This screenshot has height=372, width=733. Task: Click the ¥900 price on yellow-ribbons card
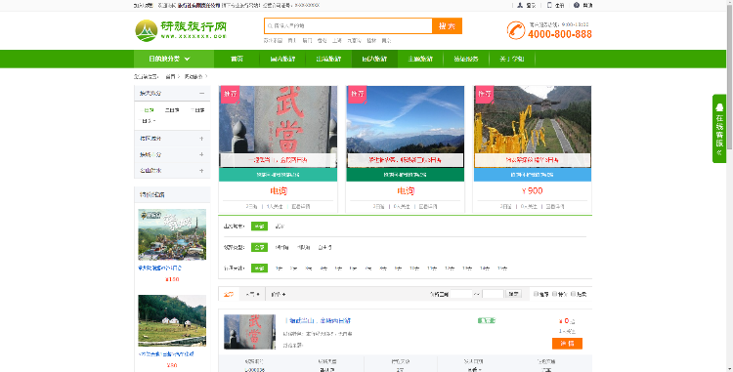tap(532, 191)
